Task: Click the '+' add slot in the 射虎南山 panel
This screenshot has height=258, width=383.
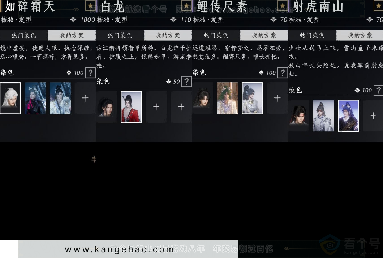Action: click(373, 115)
